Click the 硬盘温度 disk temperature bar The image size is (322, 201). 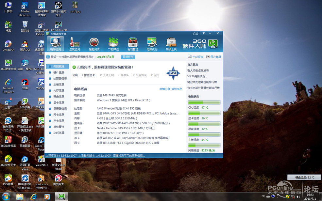(204, 124)
